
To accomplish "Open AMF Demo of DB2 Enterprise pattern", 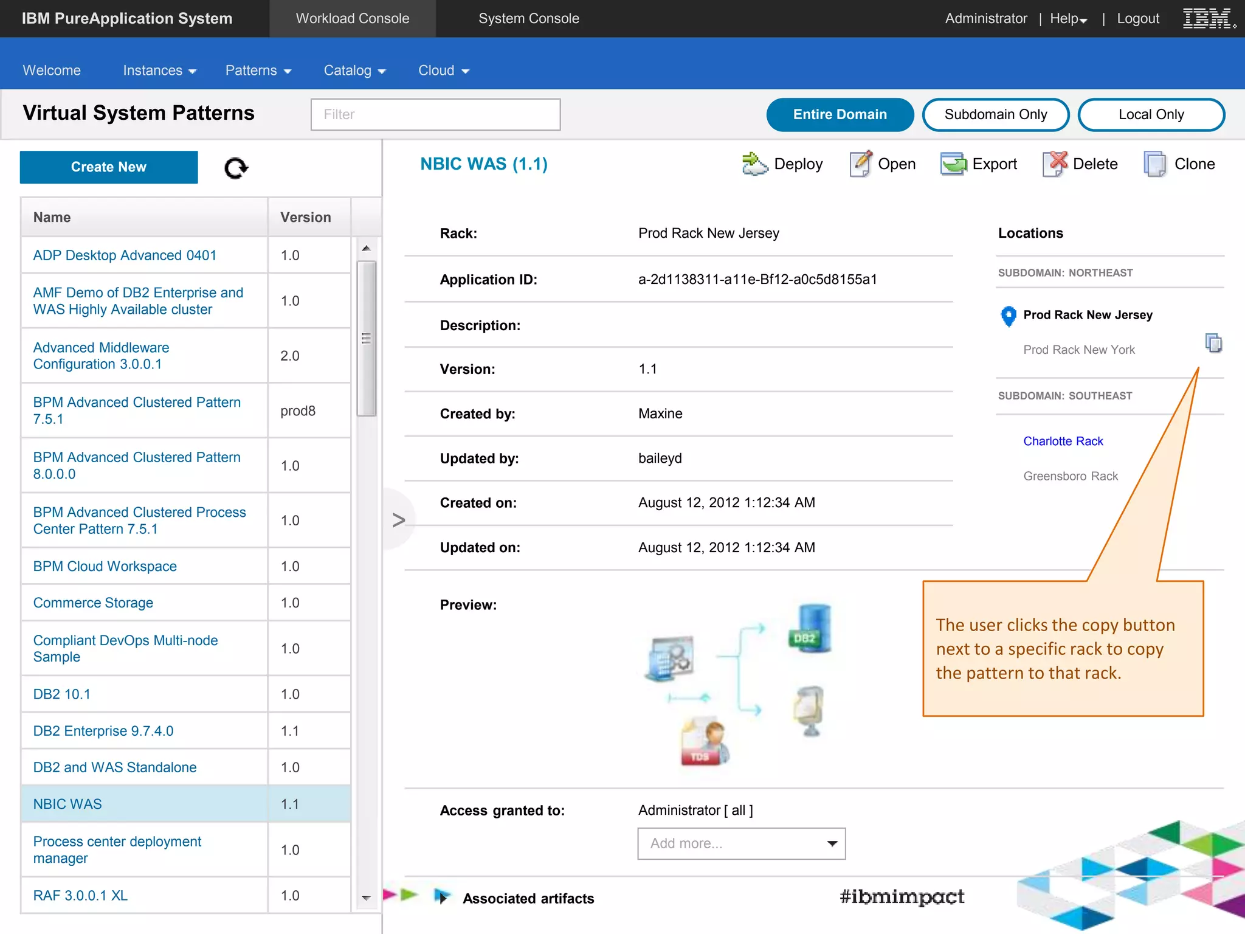I will [x=138, y=301].
